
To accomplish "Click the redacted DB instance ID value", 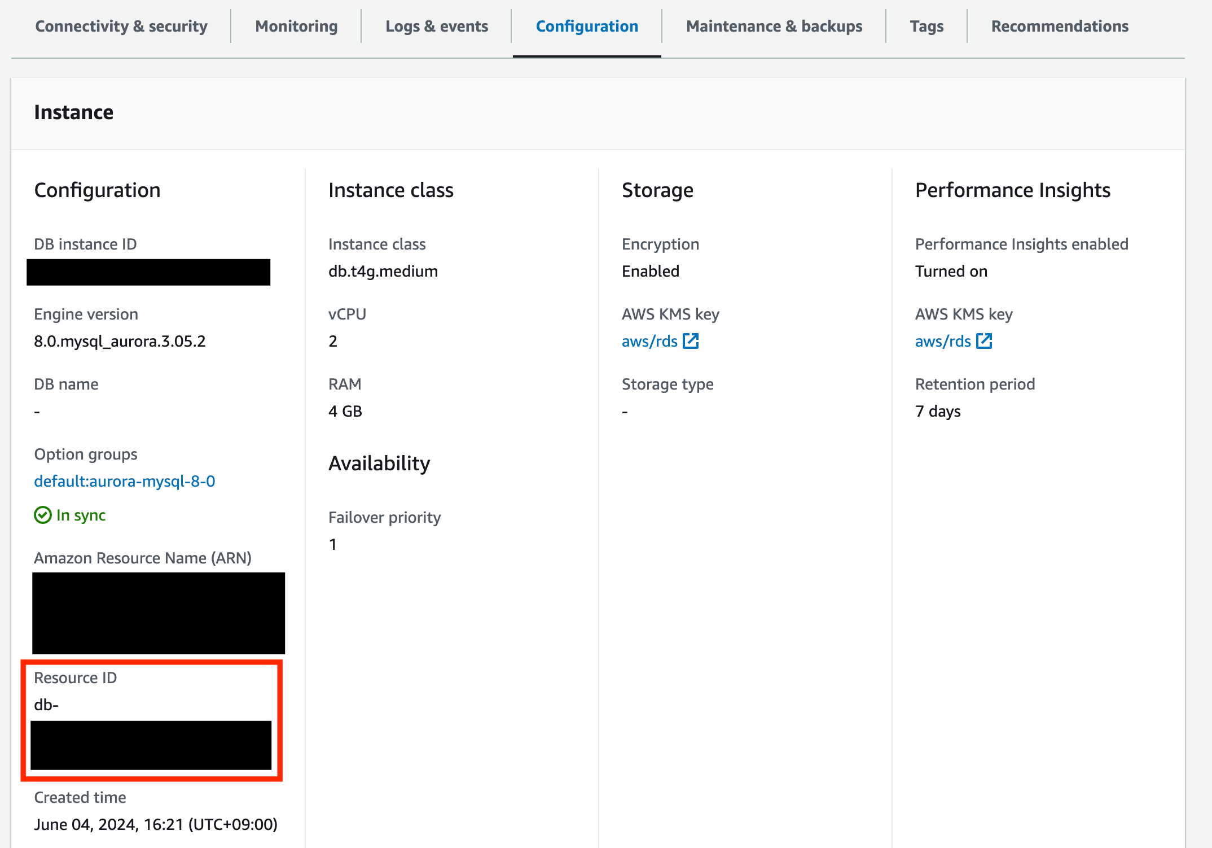I will coord(148,272).
